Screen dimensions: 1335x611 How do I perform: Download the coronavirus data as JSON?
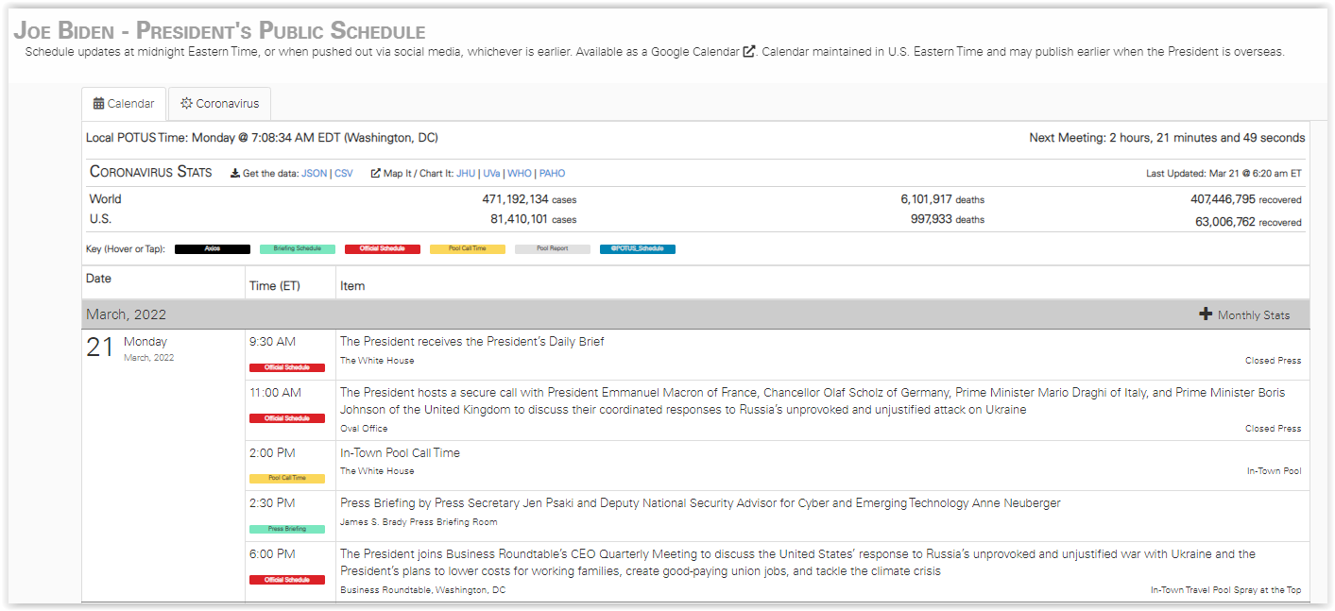314,174
